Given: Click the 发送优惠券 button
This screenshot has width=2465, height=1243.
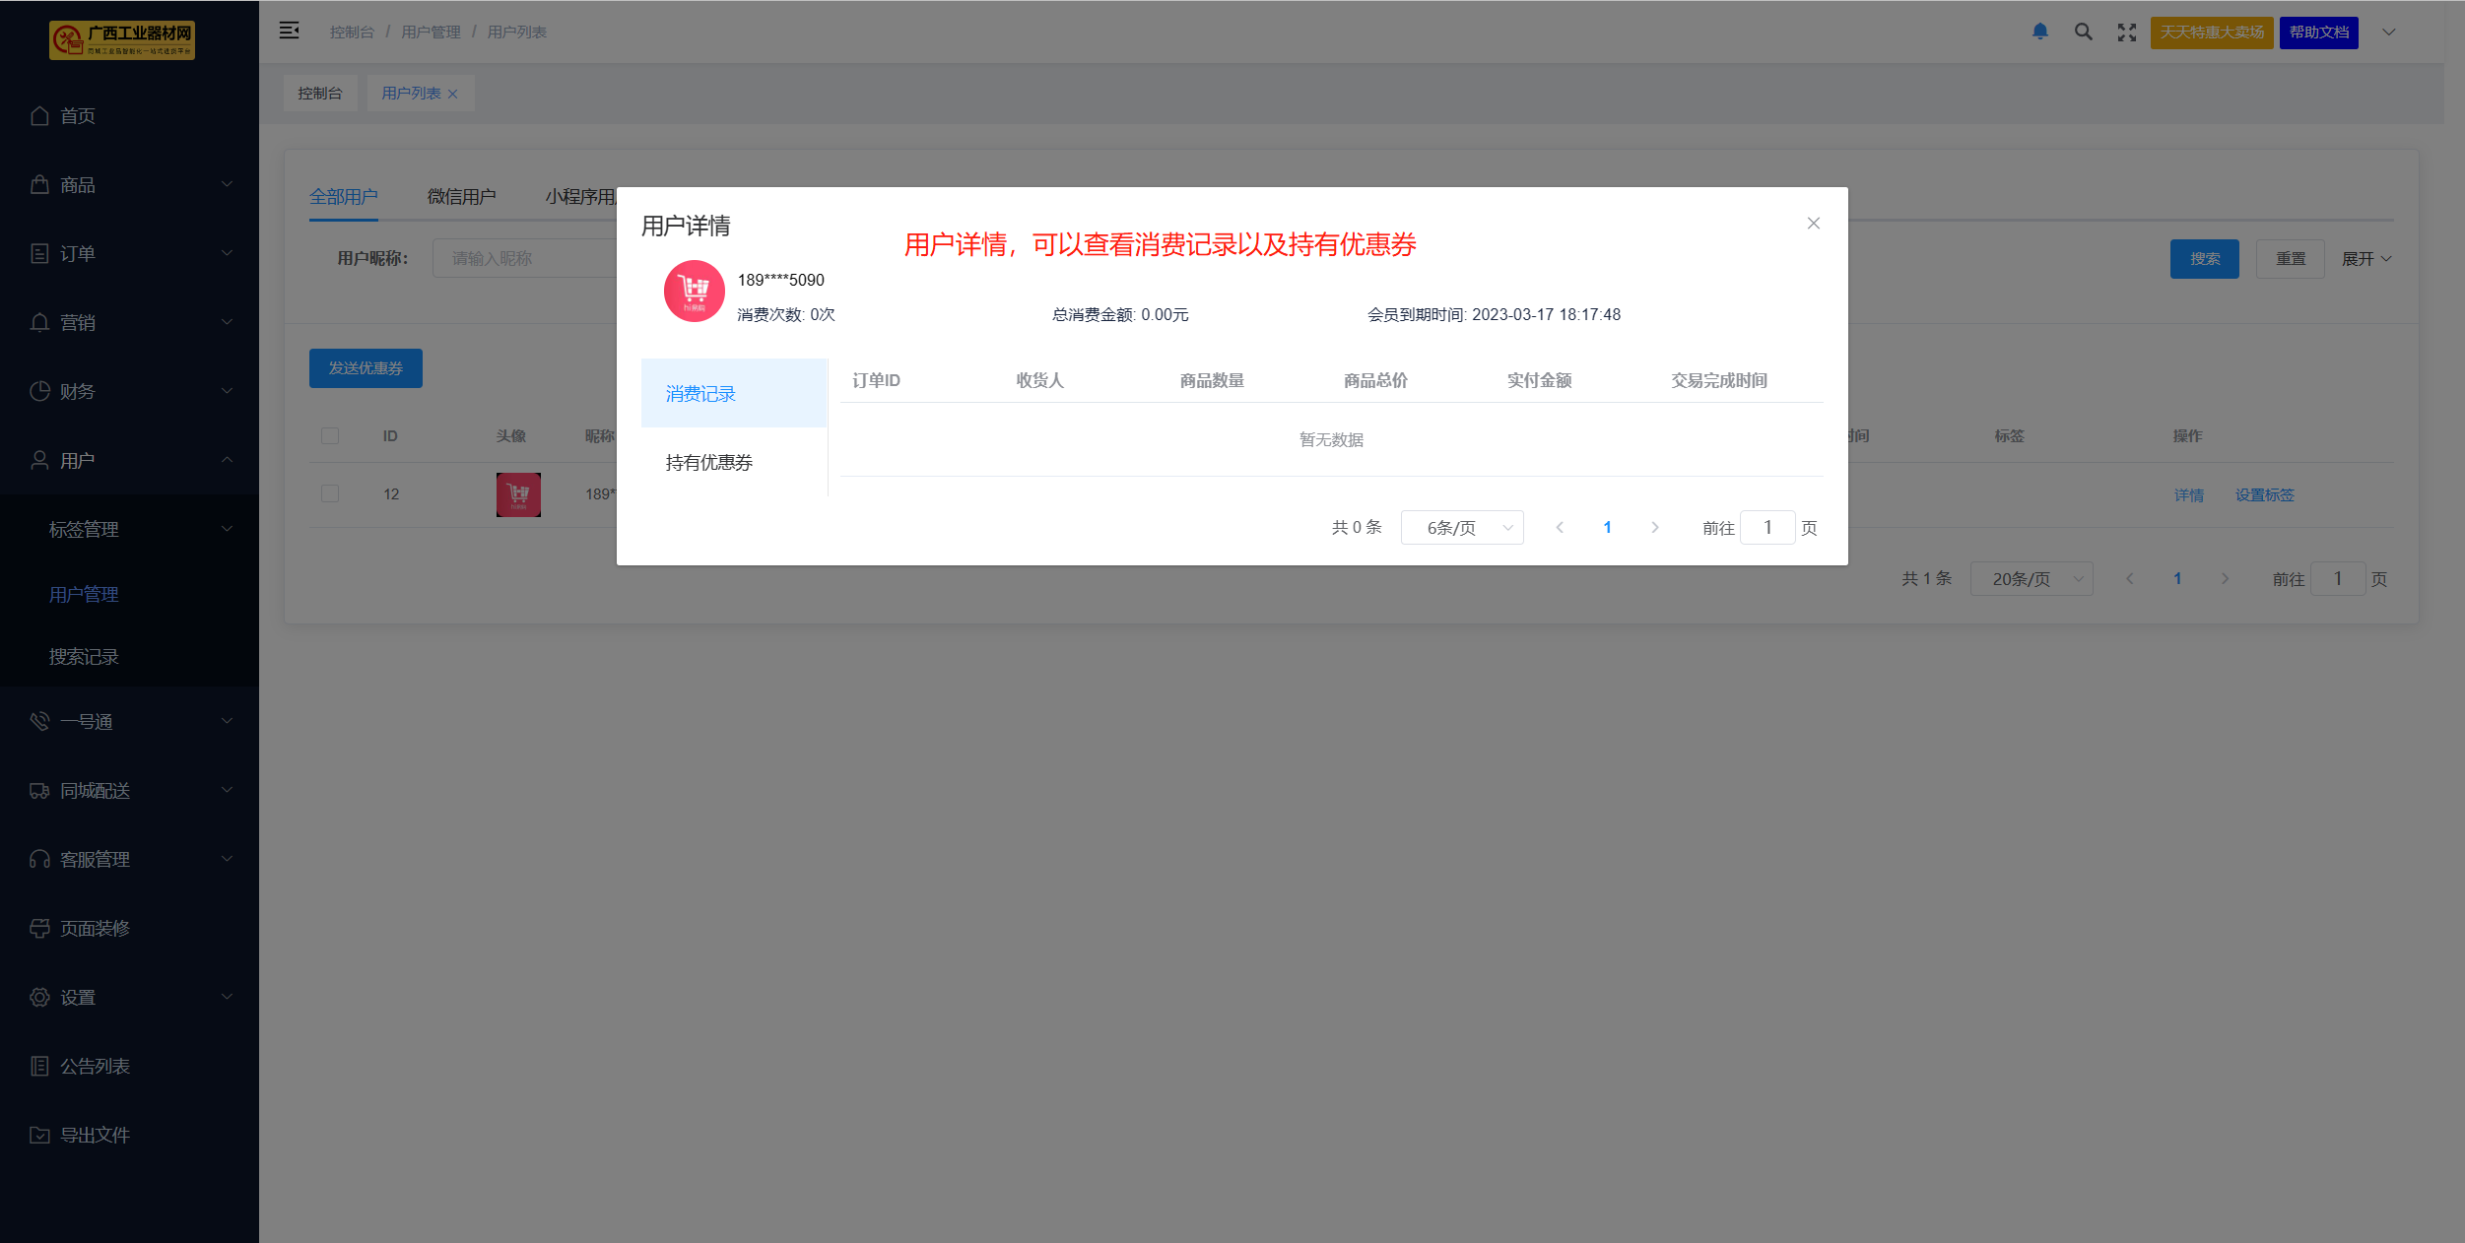Looking at the screenshot, I should coord(366,368).
